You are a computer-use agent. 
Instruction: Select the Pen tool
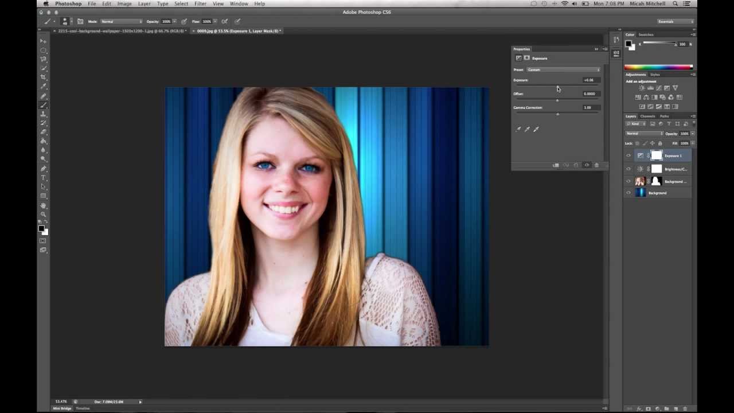coord(43,169)
